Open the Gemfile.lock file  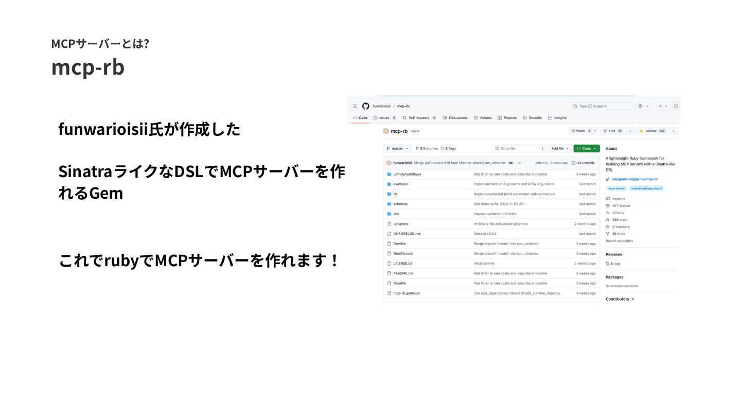403,253
